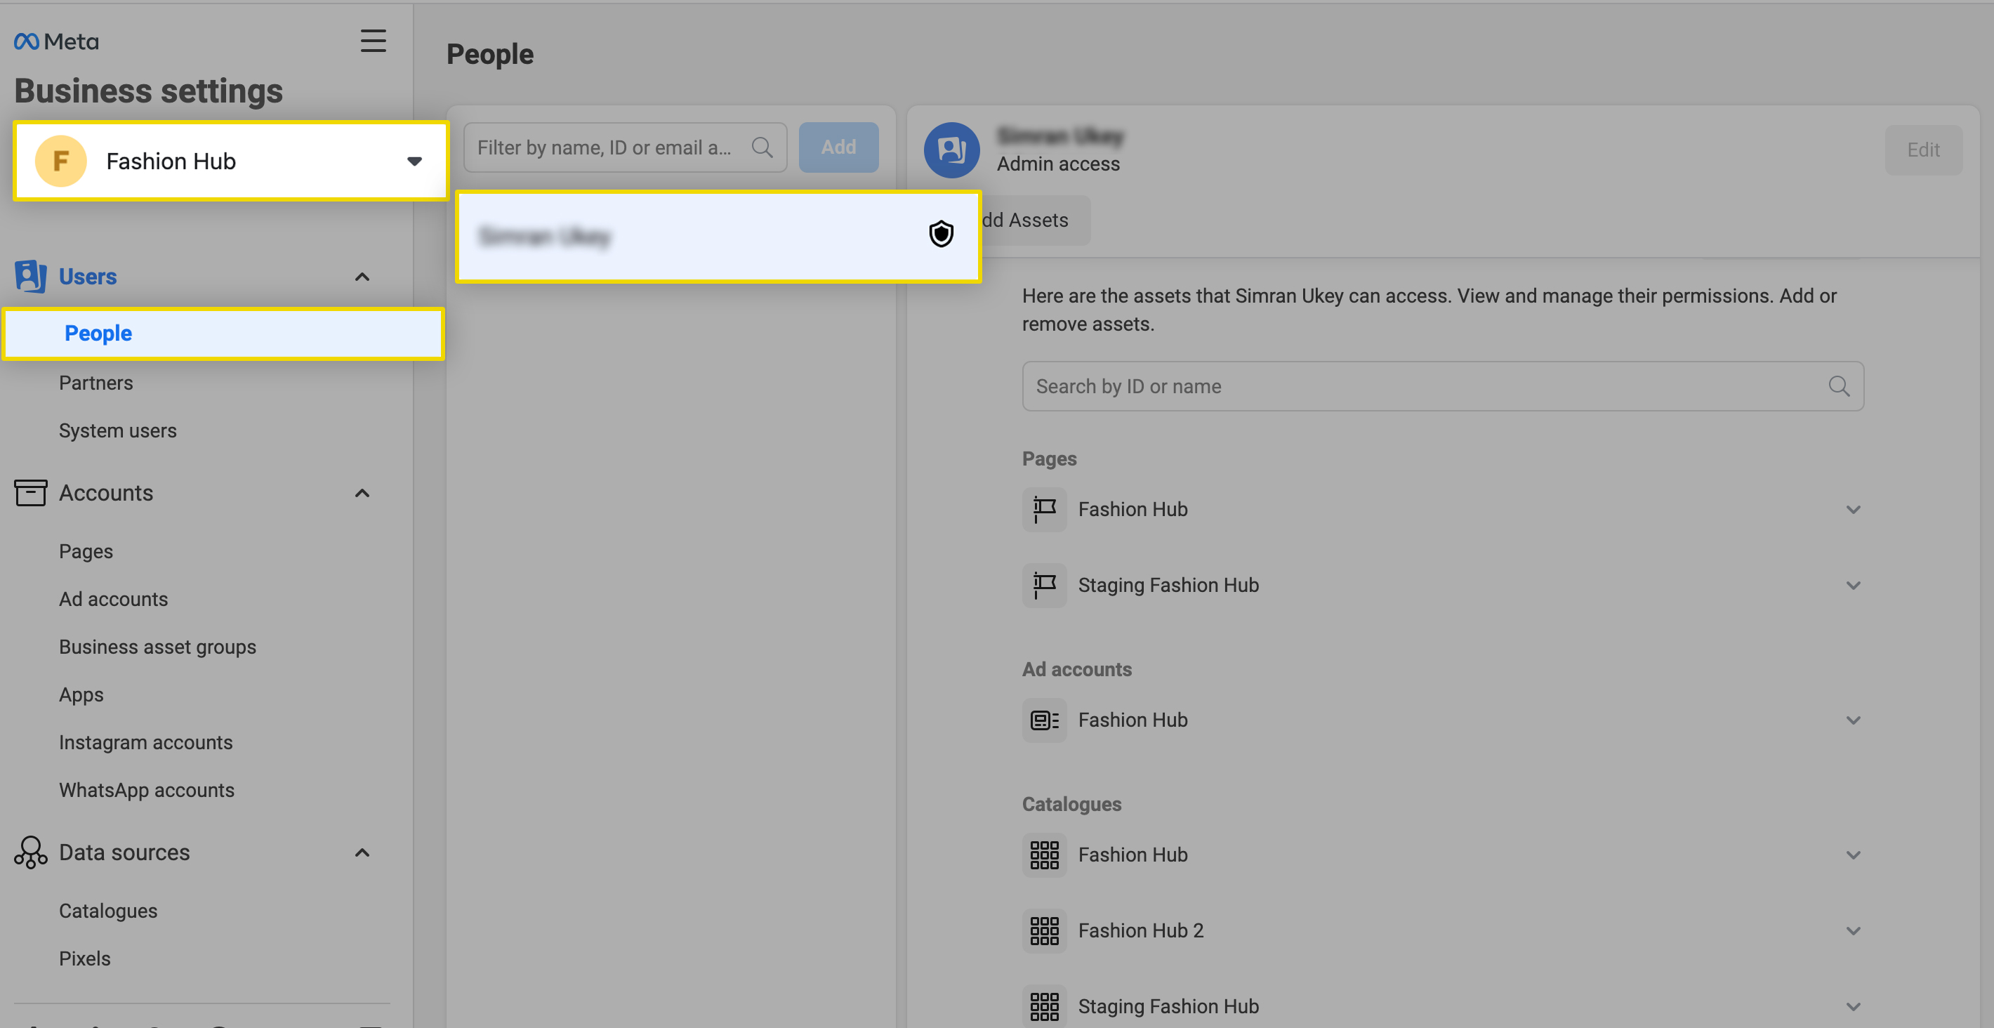Click the Fashion Hub 2 catalogue grid icon
The width and height of the screenshot is (1994, 1028).
pos(1044,930)
